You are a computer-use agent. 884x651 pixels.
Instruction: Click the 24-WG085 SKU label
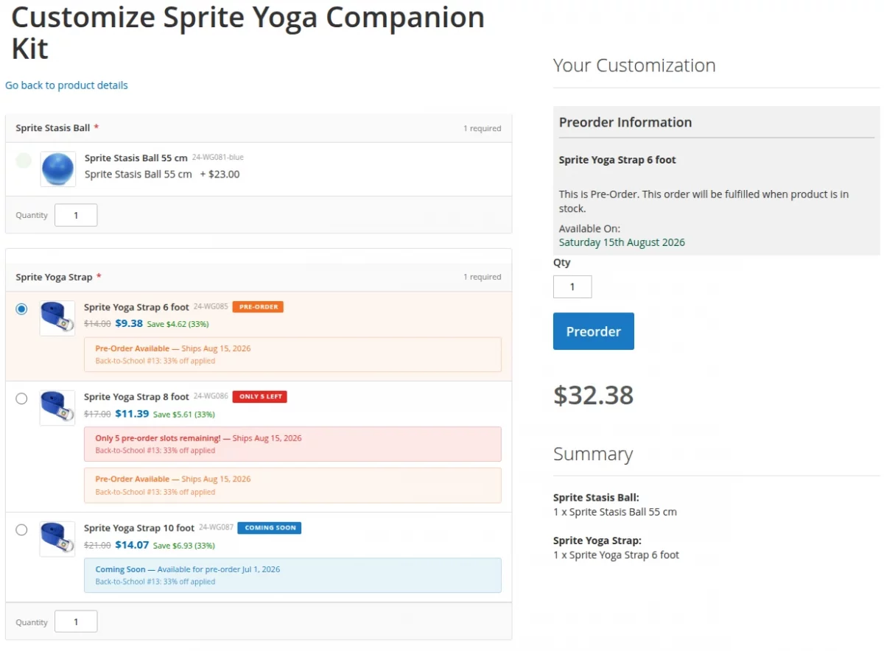pyautogui.click(x=211, y=306)
